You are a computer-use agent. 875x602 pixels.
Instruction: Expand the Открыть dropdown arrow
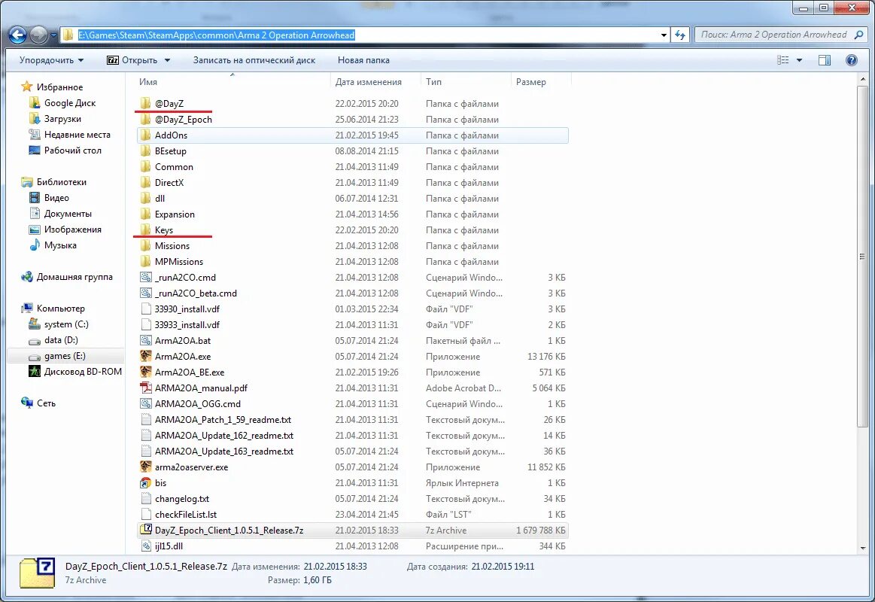click(x=168, y=60)
